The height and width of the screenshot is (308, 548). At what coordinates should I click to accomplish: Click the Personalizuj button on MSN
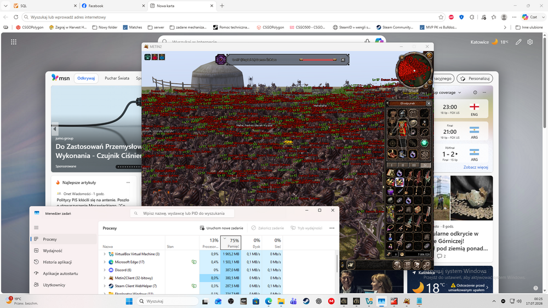pyautogui.click(x=475, y=79)
